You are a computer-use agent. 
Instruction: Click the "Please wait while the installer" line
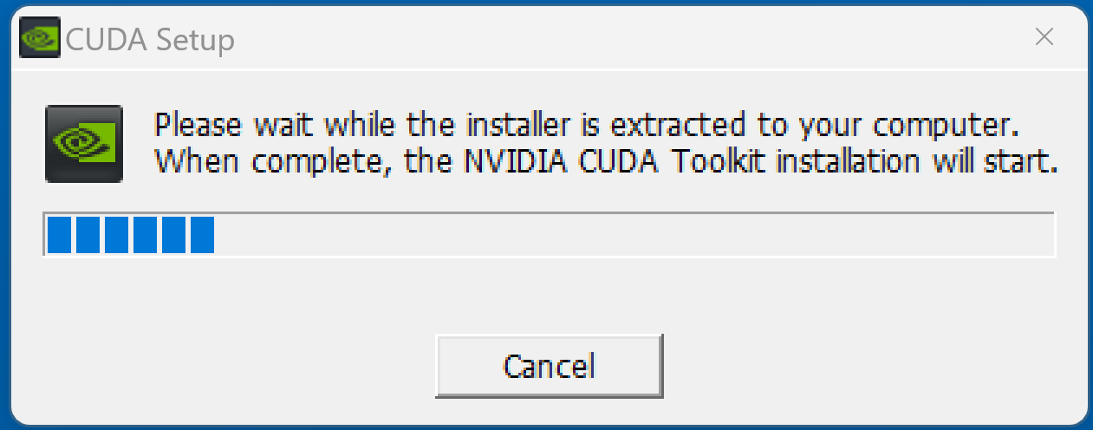[x=583, y=126]
